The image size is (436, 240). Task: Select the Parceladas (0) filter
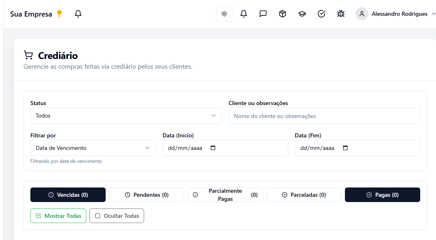304,194
